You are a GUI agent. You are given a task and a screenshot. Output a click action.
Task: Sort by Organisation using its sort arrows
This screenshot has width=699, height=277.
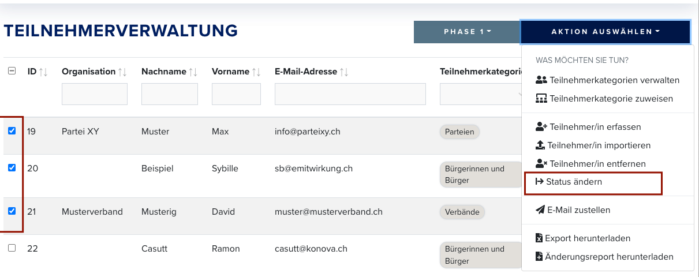[122, 72]
